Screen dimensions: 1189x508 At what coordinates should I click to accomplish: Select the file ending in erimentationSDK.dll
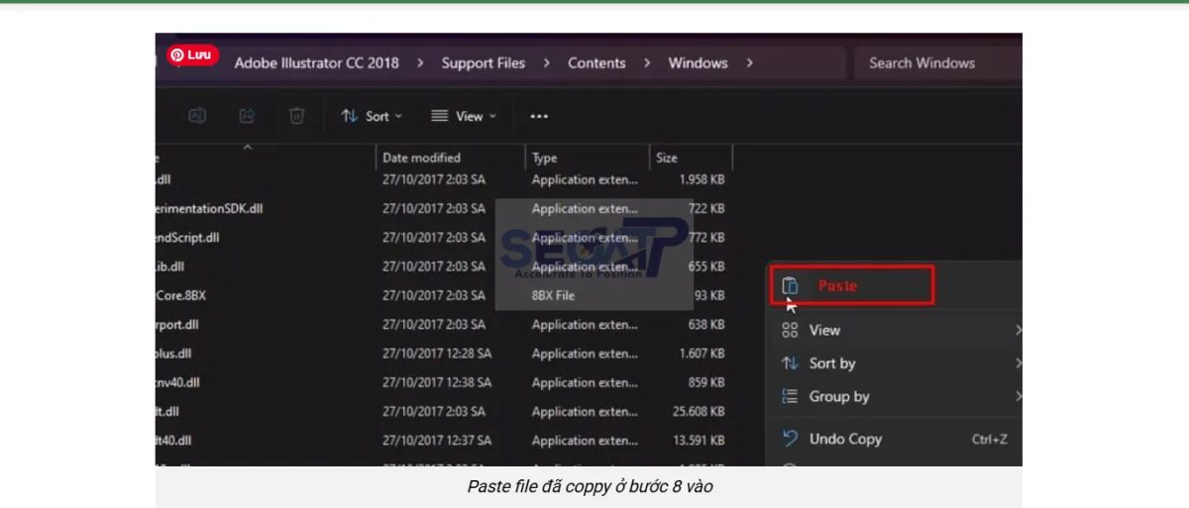coord(209,209)
